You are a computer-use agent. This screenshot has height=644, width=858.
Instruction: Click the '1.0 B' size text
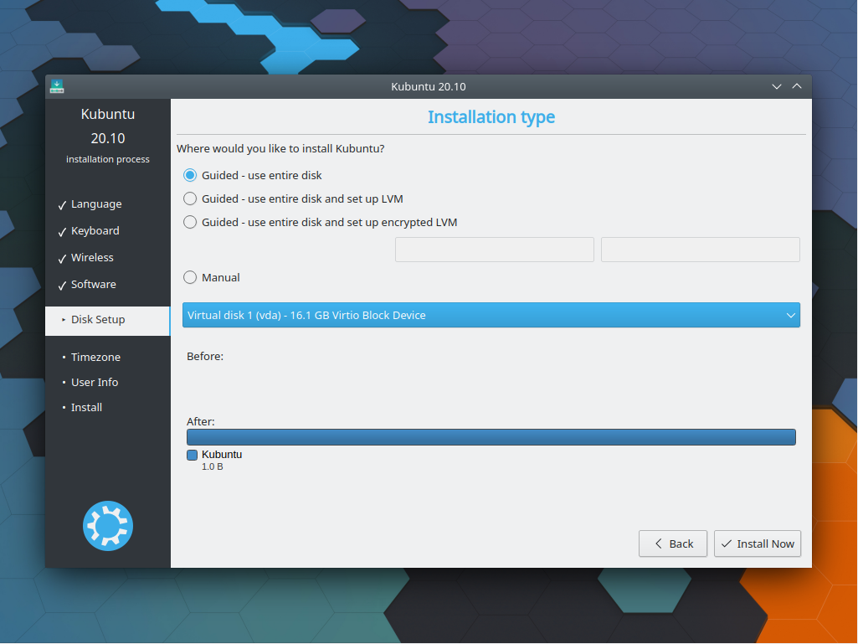click(213, 467)
